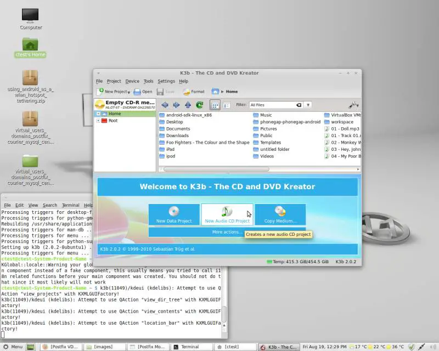Select the using_android_as_a_wlan_hotspot_tethering.zip desktop archive
The height and width of the screenshot is (351, 439).
[30, 87]
